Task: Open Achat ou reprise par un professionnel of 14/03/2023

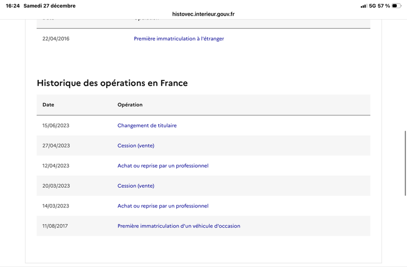Action: [163, 206]
